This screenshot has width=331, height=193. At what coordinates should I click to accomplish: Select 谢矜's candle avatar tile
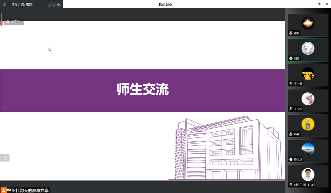[308, 23]
